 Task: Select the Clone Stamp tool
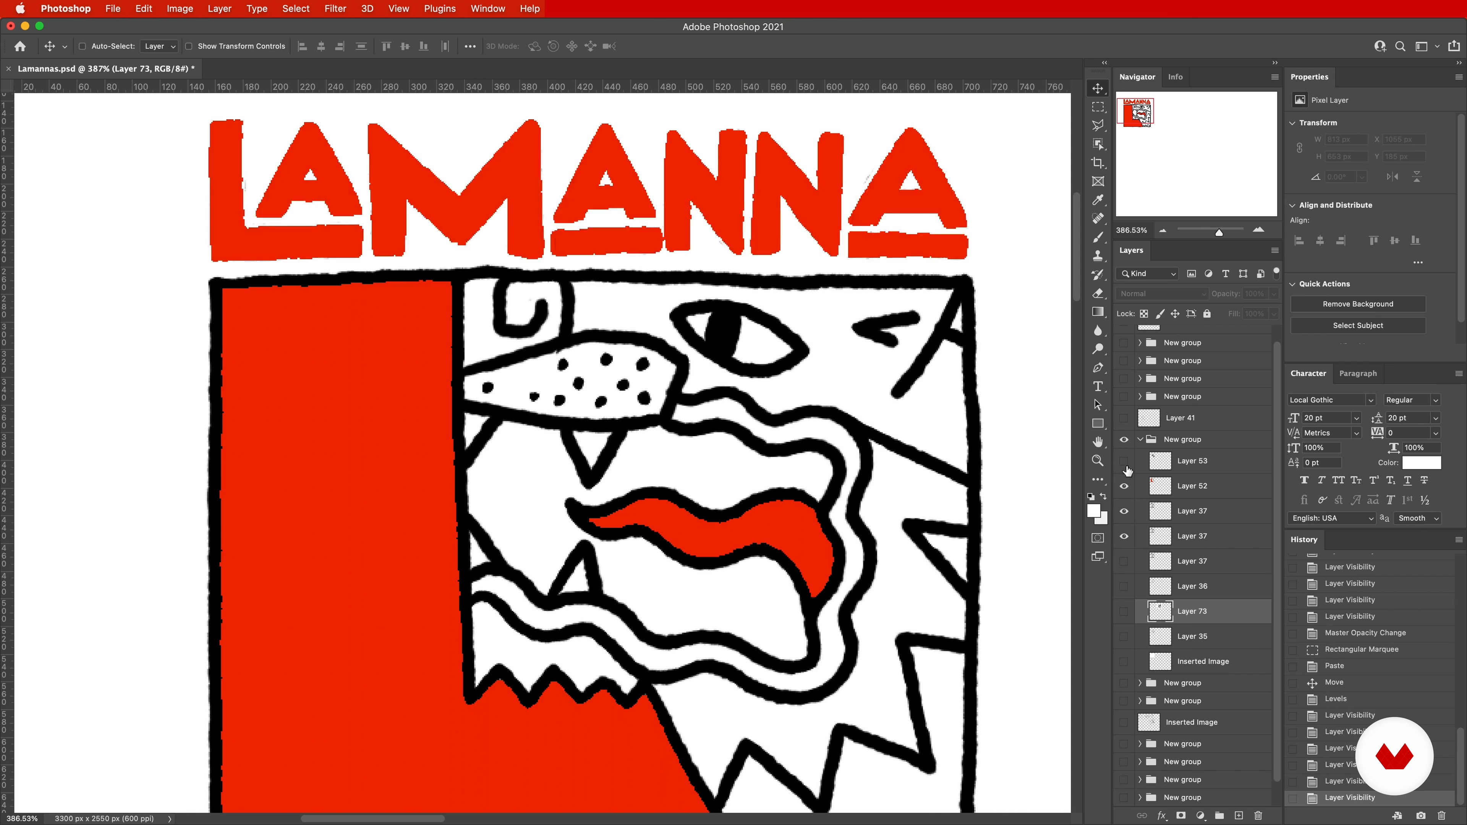click(1098, 256)
